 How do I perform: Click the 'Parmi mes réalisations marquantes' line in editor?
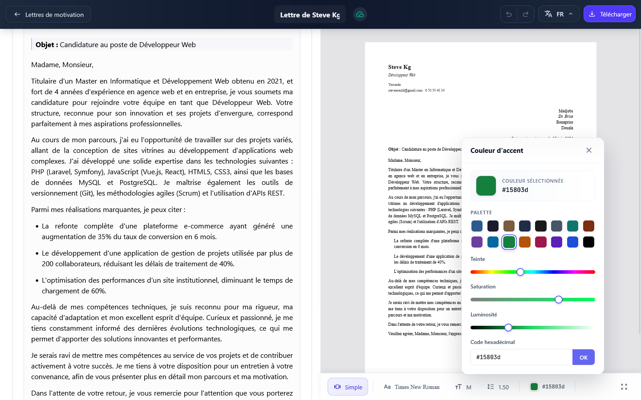[x=108, y=209]
